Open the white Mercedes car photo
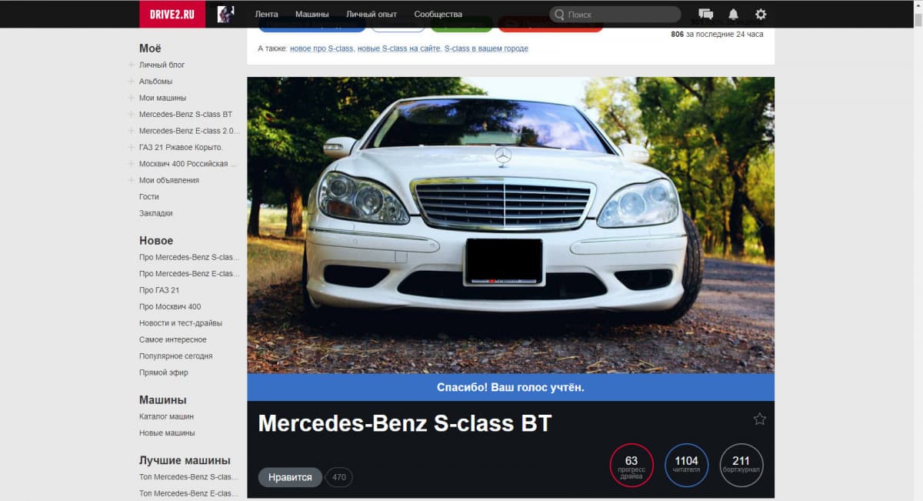This screenshot has width=923, height=501. pyautogui.click(x=511, y=225)
